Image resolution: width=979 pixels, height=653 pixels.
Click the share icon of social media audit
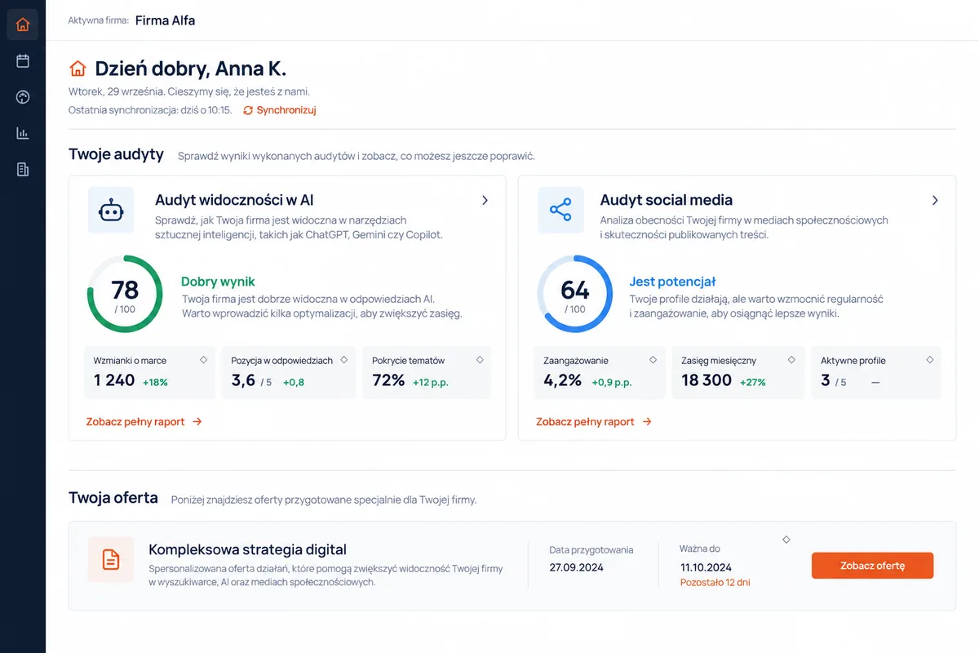[x=560, y=211]
